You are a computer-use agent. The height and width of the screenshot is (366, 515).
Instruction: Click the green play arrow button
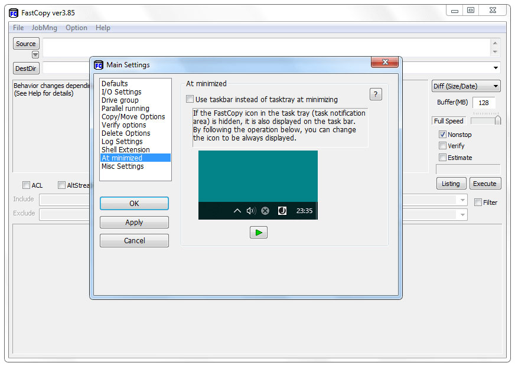click(x=259, y=233)
